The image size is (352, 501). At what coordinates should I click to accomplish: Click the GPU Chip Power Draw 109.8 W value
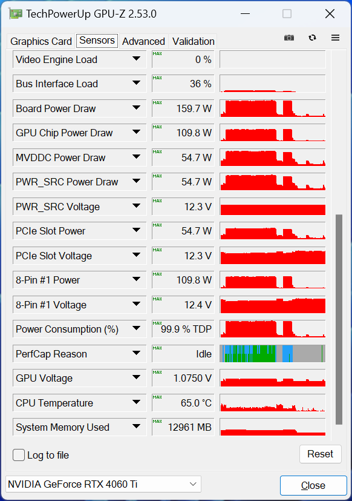point(183,133)
